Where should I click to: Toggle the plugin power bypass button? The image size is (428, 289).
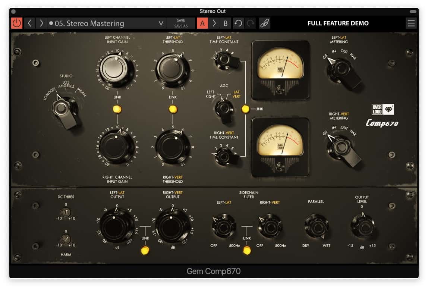pyautogui.click(x=17, y=23)
